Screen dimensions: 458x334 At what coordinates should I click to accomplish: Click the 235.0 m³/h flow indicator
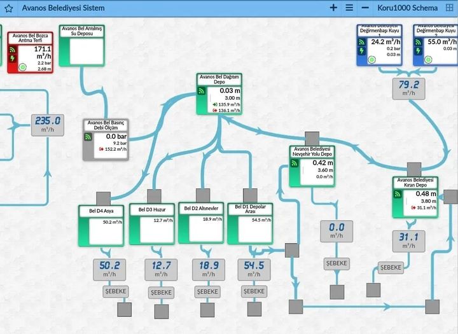pos(48,124)
